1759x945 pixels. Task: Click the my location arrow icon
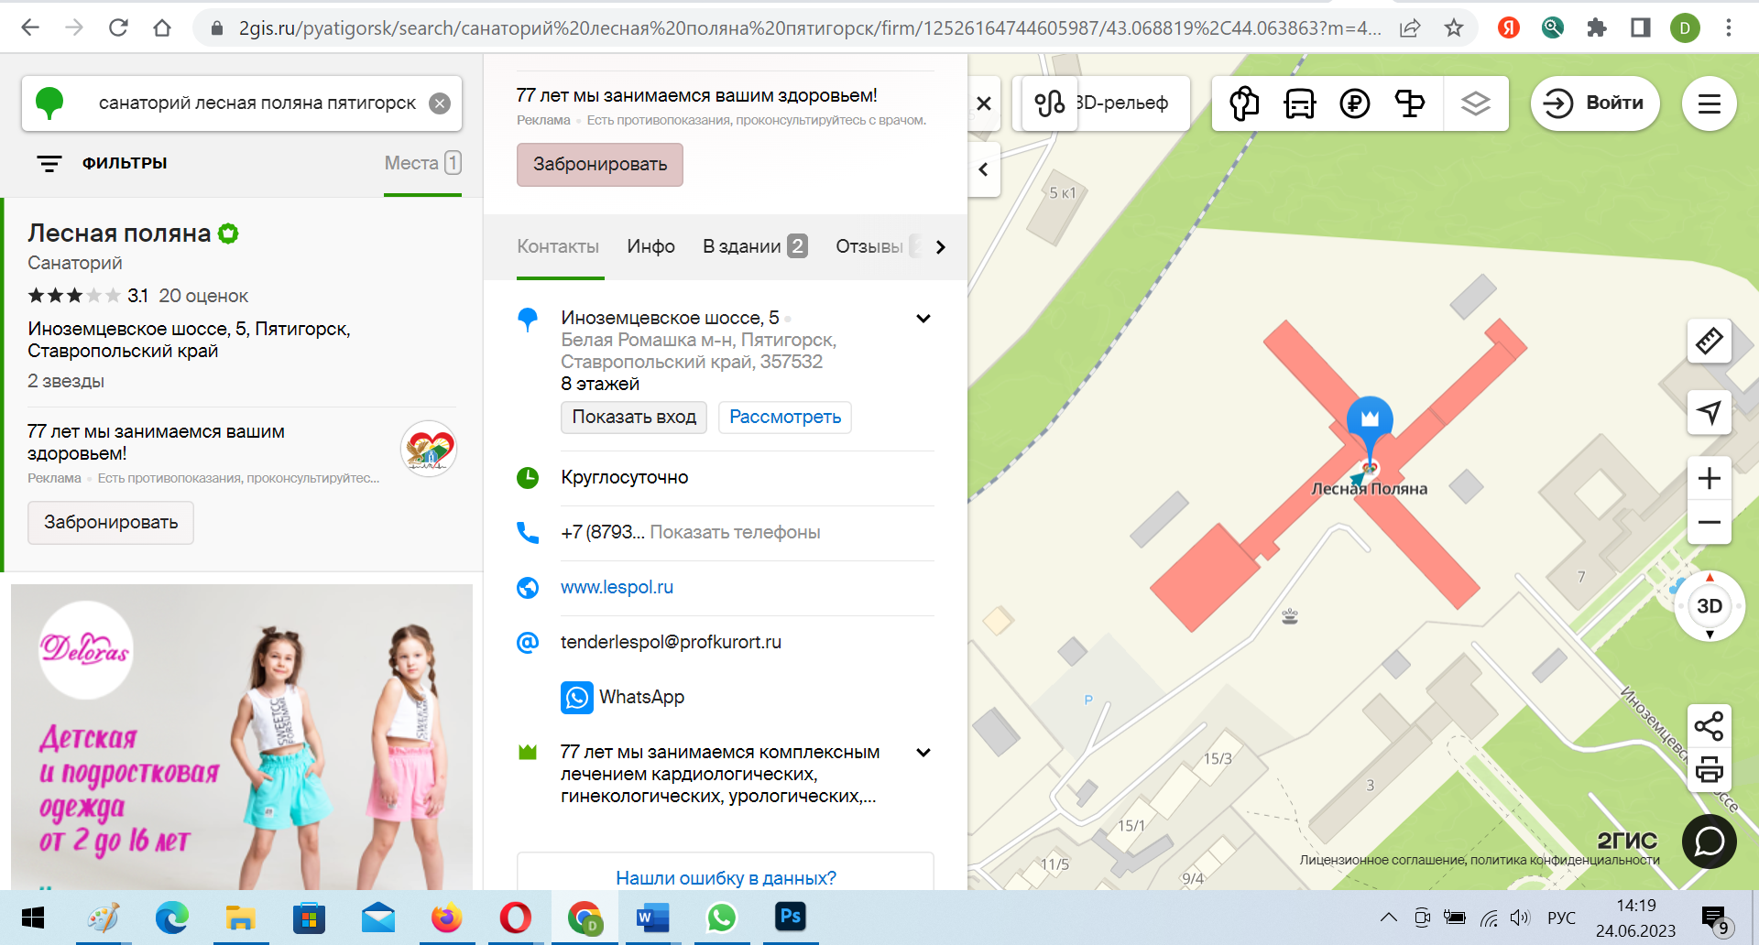click(1710, 412)
